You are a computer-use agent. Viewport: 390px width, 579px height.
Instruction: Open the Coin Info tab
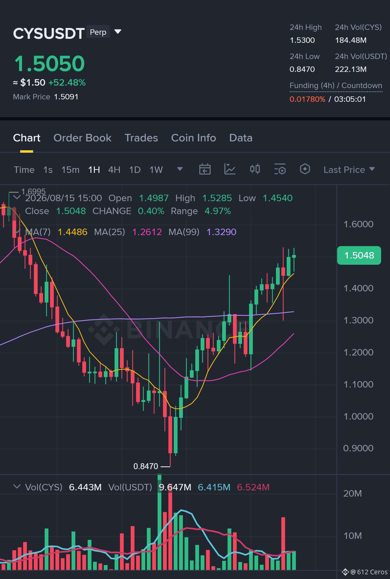(x=194, y=138)
